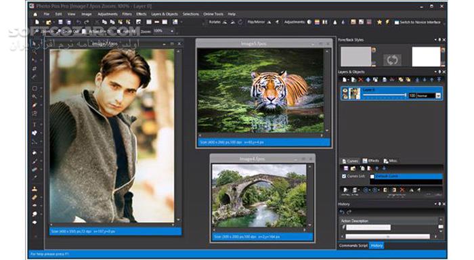Swap fore and back styles
Viewport: 474px width, 260px height.
(x=392, y=60)
